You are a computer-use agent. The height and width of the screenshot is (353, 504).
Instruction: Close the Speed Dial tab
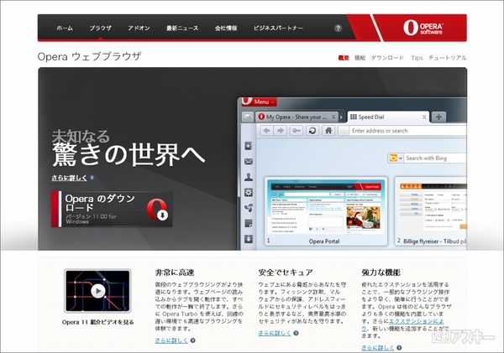pos(424,117)
